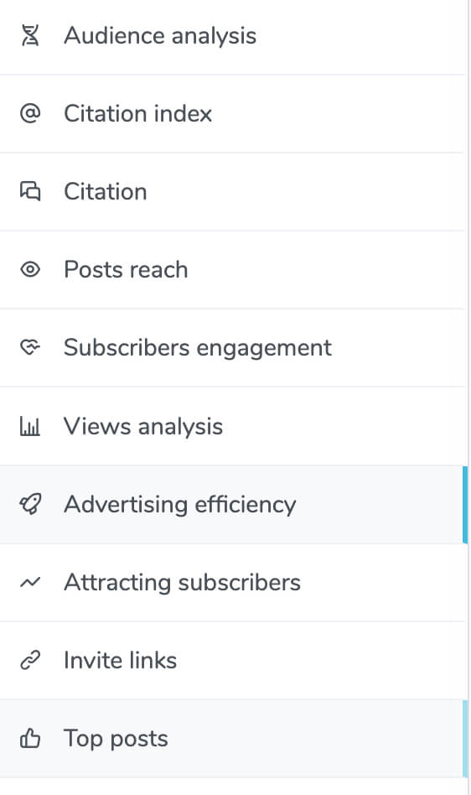Select the Citation menu entry
The image size is (471, 795).
coord(234,192)
